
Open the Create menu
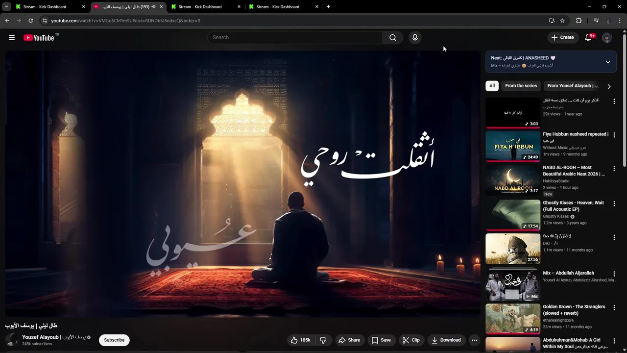click(x=562, y=38)
